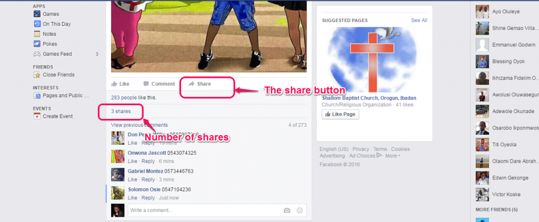This screenshot has height=222, width=539.
Task: Open the Notes icon in Apps list
Action: [x=37, y=34]
